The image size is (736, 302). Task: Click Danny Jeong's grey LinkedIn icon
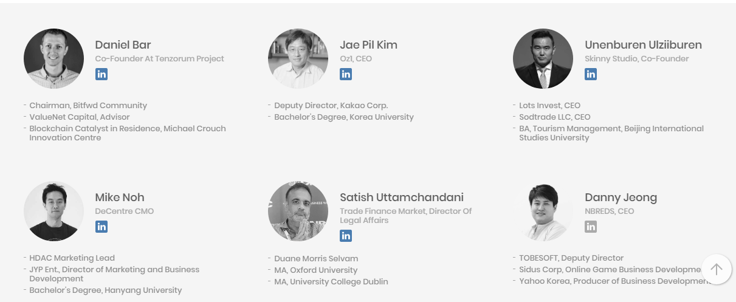coord(591,227)
